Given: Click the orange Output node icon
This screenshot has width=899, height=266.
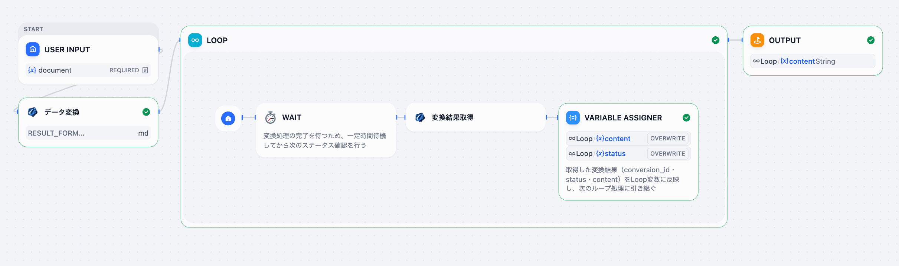Looking at the screenshot, I should 757,40.
